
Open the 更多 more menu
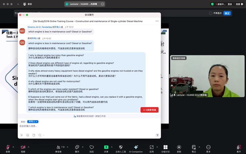pos(208,147)
